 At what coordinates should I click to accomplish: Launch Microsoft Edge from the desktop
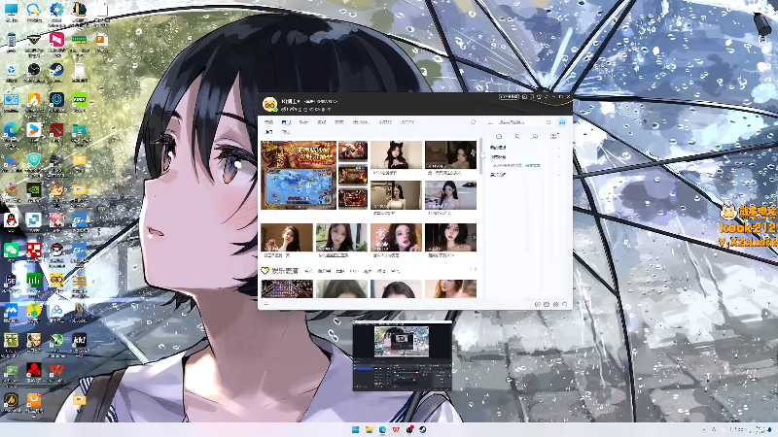11,130
